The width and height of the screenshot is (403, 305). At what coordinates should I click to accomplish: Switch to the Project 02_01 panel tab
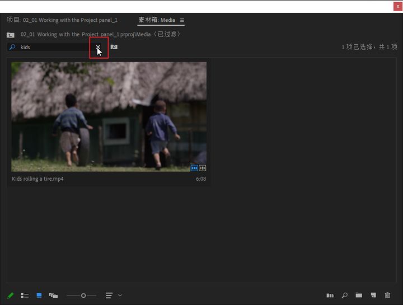[x=62, y=20]
